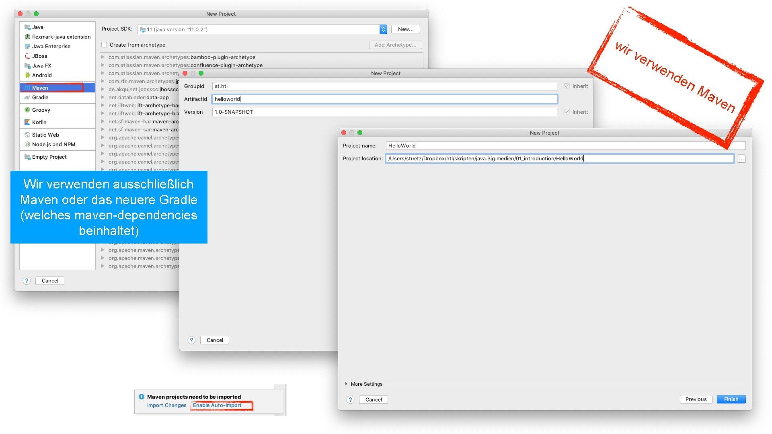This screenshot has width=772, height=434.
Task: Click Add Archetype... button
Action: tap(395, 45)
